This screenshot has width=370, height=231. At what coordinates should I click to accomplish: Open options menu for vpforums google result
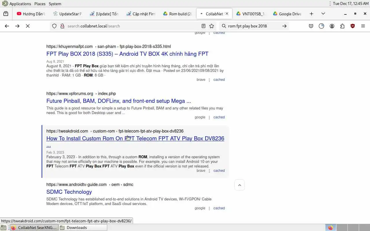point(209,118)
